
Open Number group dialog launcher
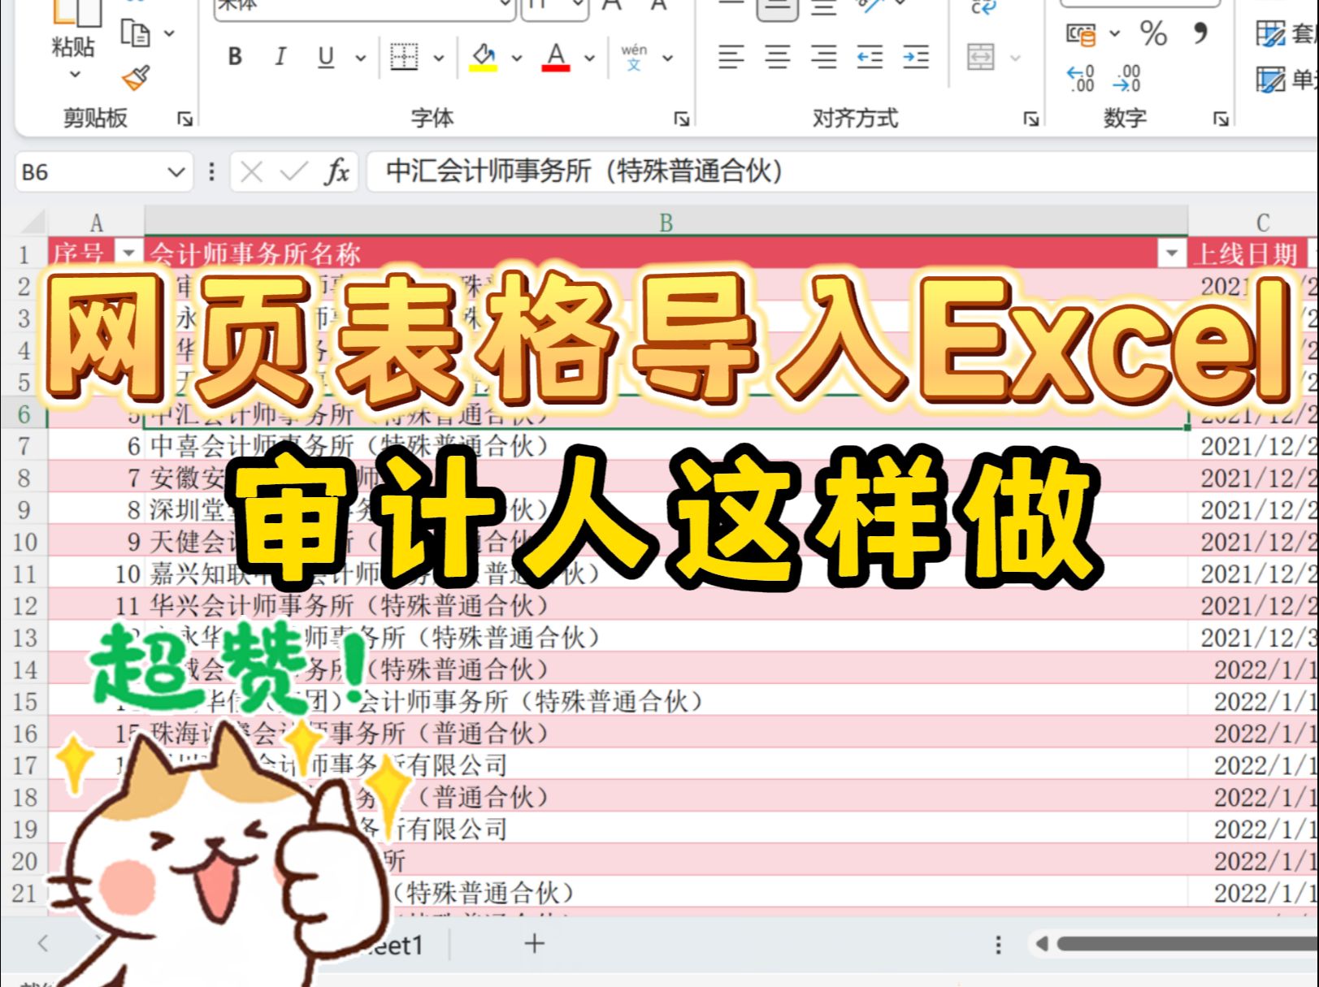coord(1221,119)
